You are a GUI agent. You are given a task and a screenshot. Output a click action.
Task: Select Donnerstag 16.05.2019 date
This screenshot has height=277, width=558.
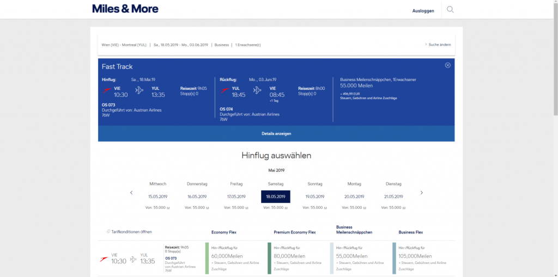coord(197,196)
